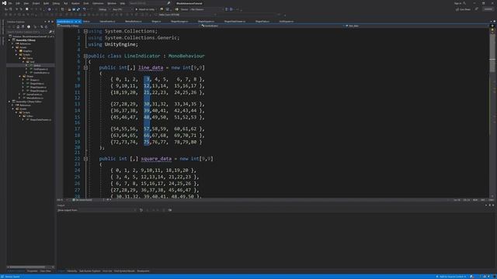497x279 pixels.
Task: Select GameEvents.cs in Solution Explorer
Action: 34,95
